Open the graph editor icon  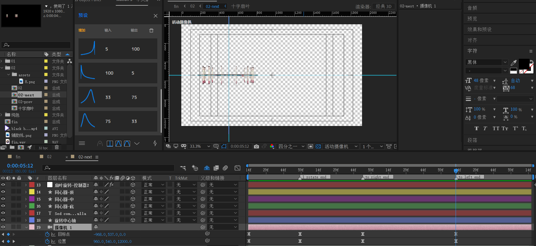pyautogui.click(x=238, y=168)
